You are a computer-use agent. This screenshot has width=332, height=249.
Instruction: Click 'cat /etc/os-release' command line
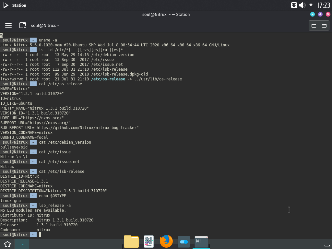pos(60,84)
